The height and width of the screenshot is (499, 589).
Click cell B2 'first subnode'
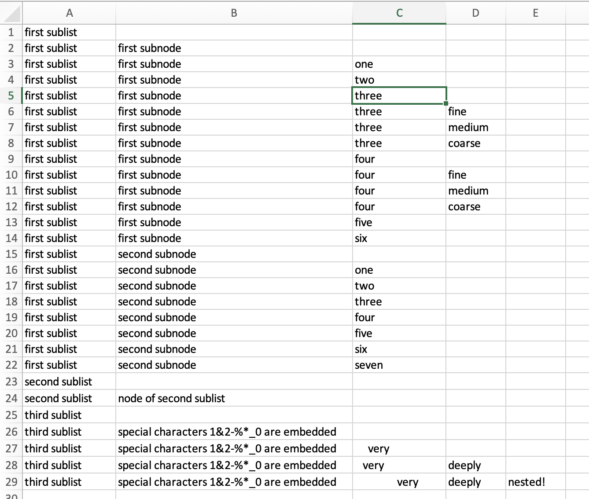coord(234,48)
